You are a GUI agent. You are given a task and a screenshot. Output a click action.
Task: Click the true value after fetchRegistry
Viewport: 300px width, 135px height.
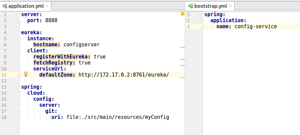click(85, 63)
